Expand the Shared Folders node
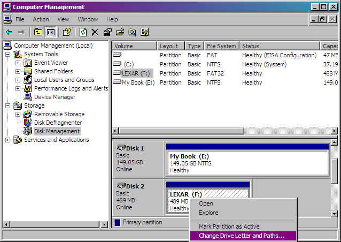341x242 pixels. tap(18, 71)
